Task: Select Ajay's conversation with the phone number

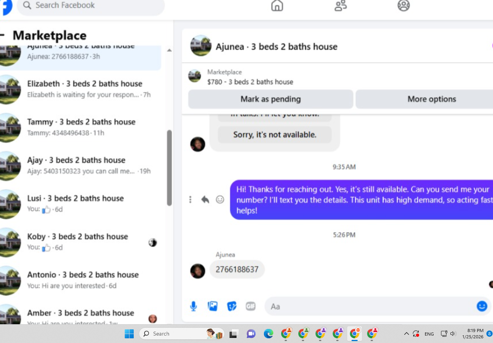Action: [x=80, y=166]
